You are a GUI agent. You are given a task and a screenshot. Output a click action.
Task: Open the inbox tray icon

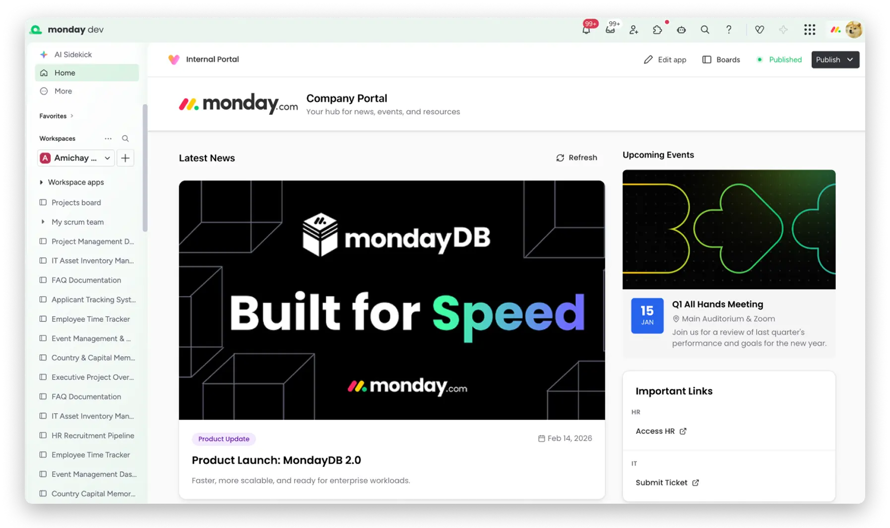pyautogui.click(x=610, y=30)
